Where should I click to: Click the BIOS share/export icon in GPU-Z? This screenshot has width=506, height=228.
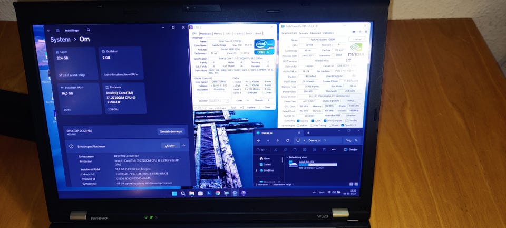348,60
